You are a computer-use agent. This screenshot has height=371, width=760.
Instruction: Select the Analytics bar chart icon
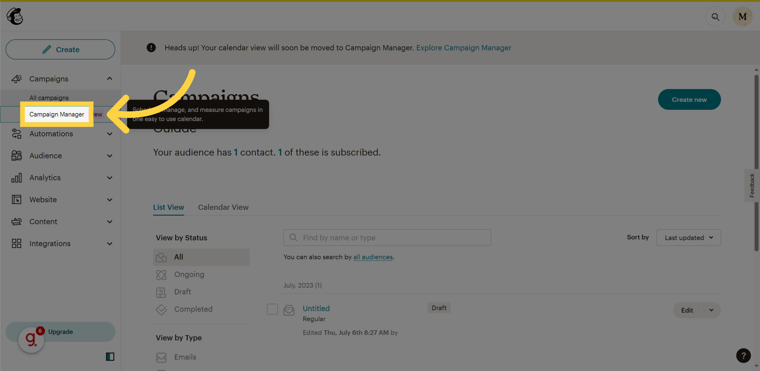[x=16, y=178]
